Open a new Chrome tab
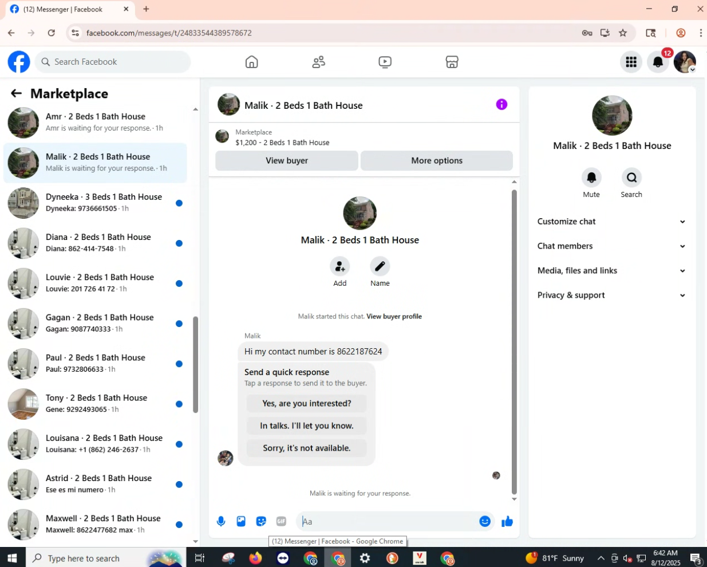The width and height of the screenshot is (707, 567). (146, 9)
